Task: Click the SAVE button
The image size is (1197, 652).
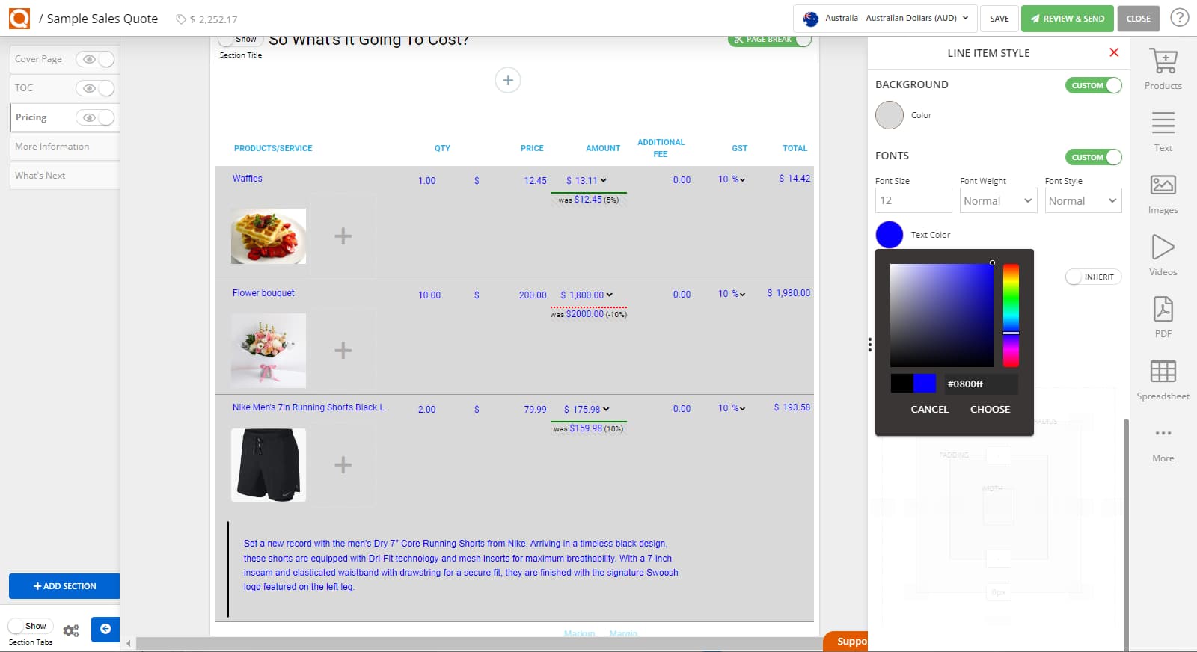Action: pos(999,19)
